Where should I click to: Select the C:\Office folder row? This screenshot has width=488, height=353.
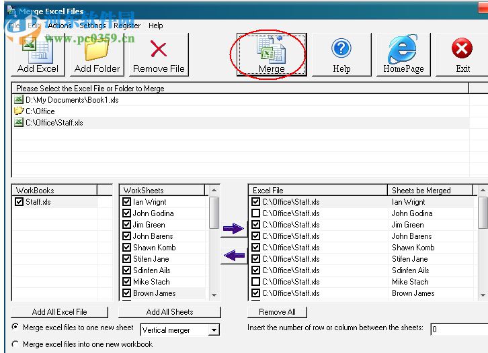click(241, 111)
